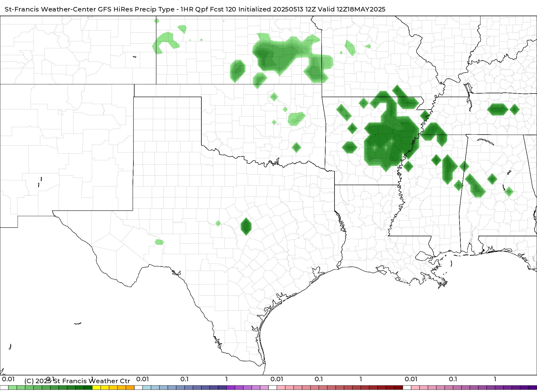Pick the darkest indigo swatch before bright purple
The image size is (537, 391).
[x=222, y=388]
